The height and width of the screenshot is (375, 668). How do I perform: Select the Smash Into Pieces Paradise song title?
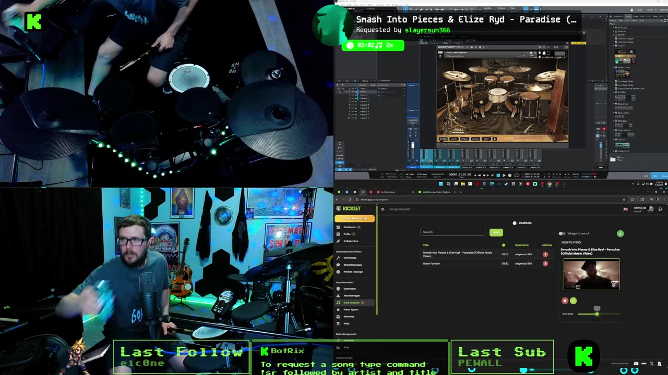pyautogui.click(x=458, y=254)
